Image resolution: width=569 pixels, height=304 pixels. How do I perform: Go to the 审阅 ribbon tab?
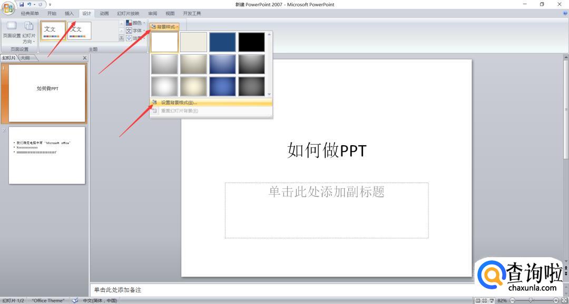pyautogui.click(x=153, y=13)
